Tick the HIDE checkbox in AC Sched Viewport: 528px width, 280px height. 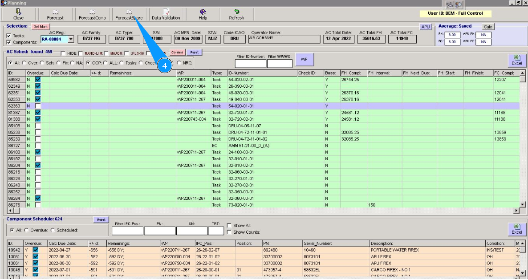click(63, 53)
